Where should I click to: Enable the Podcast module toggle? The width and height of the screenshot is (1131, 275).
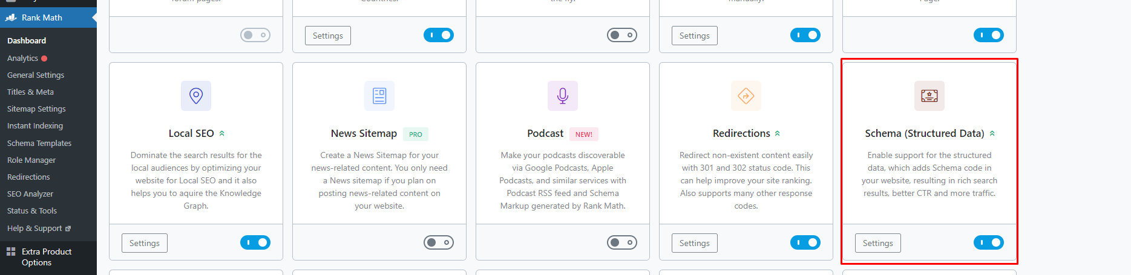click(622, 242)
